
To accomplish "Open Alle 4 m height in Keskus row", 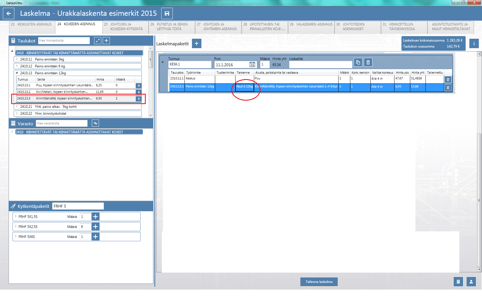I will tap(382, 79).
